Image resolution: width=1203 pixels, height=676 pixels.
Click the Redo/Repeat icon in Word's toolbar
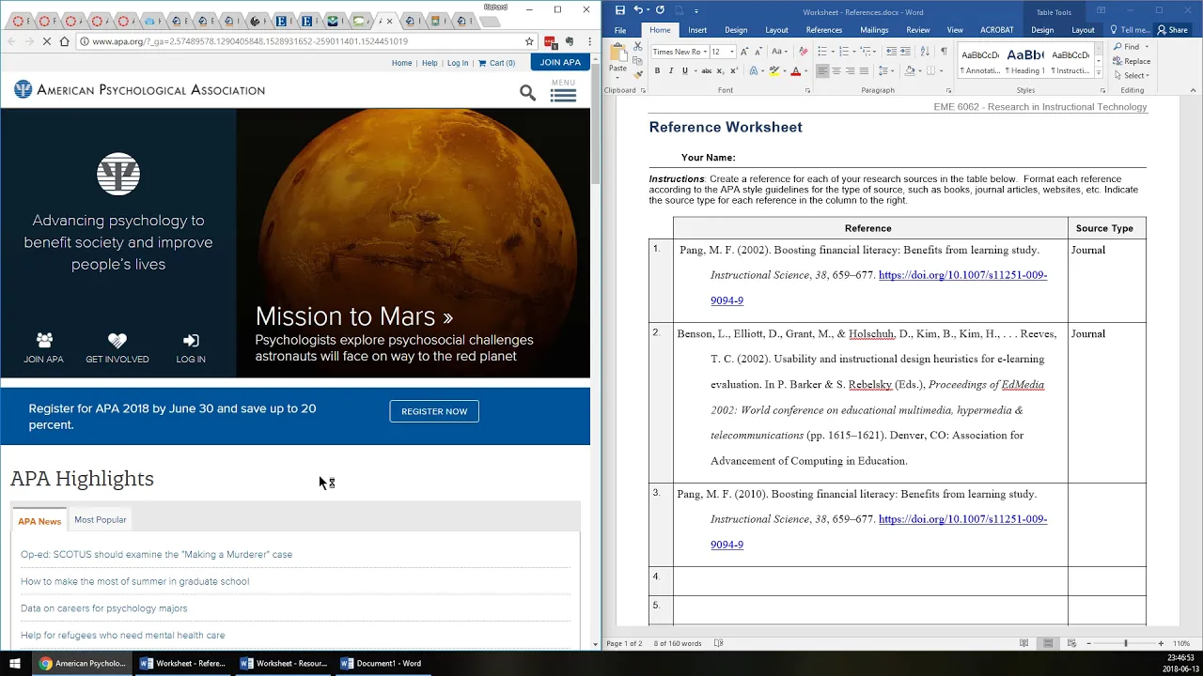(660, 10)
